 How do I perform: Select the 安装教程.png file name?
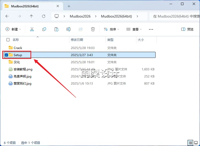click(x=23, y=69)
